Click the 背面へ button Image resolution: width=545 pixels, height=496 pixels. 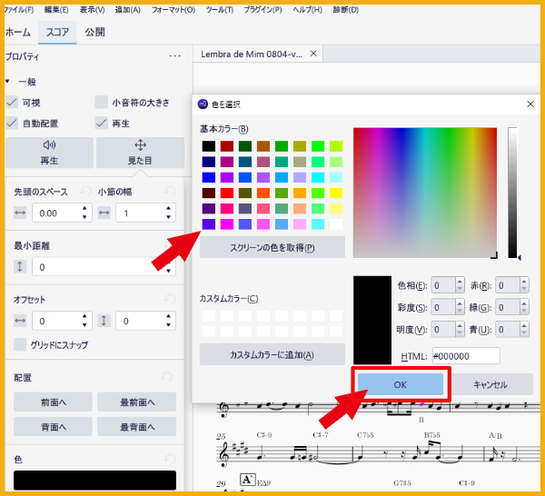[x=53, y=427]
